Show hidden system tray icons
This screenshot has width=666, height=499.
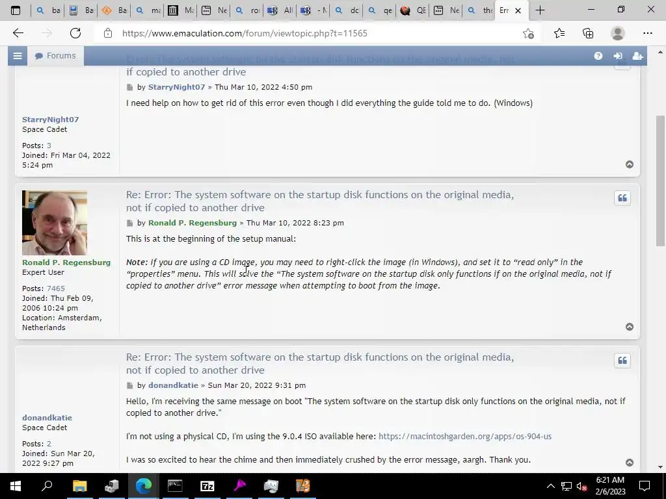[550, 486]
